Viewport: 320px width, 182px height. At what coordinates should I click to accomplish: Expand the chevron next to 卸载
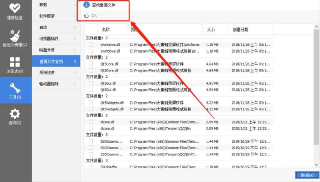coord(75,5)
